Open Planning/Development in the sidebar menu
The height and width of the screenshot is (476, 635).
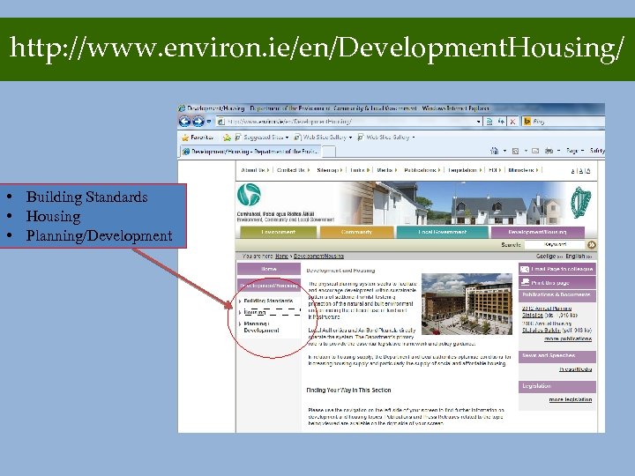[x=261, y=327]
